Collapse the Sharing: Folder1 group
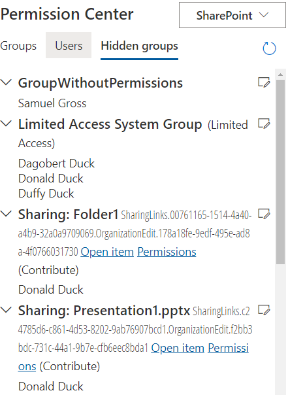288x395 pixels. point(7,214)
